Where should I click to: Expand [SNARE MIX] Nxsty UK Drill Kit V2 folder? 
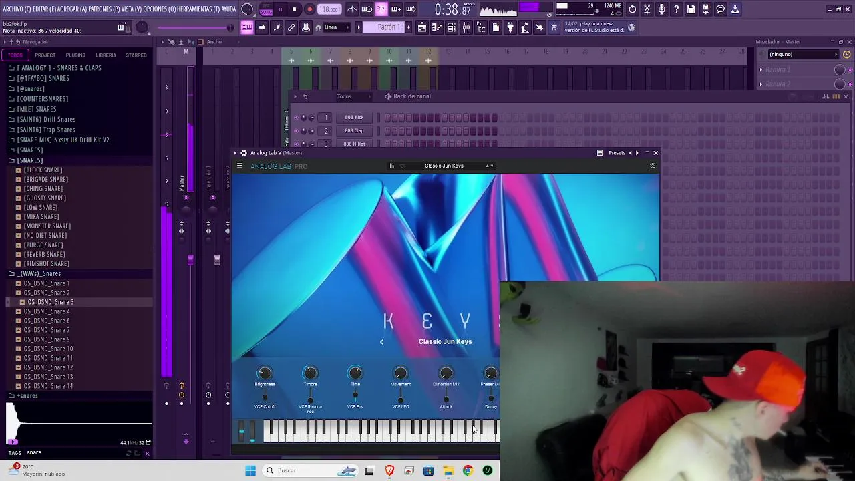[63, 140]
